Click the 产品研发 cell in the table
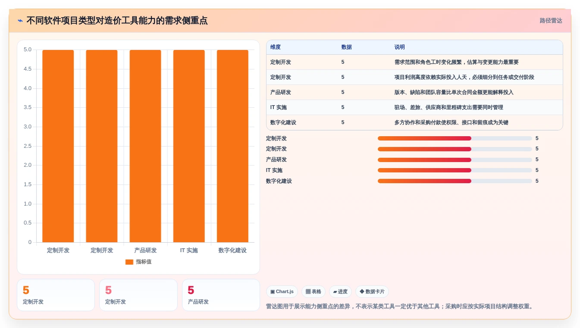Image resolution: width=580 pixels, height=328 pixels. (x=281, y=92)
